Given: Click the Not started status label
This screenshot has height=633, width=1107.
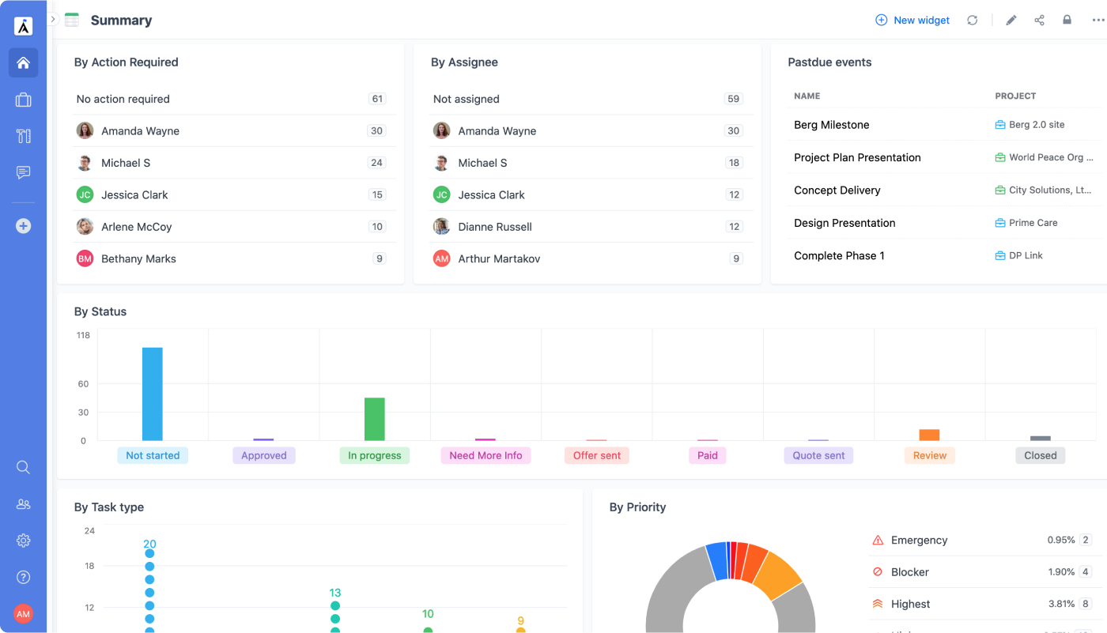Looking at the screenshot, I should click(x=153, y=455).
